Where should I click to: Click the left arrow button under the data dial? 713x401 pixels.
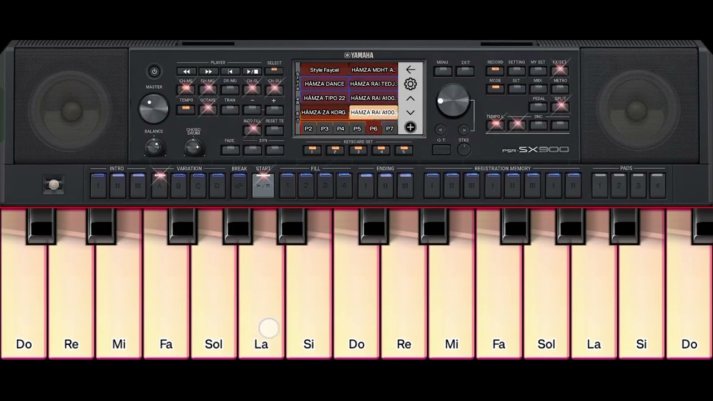click(440, 130)
